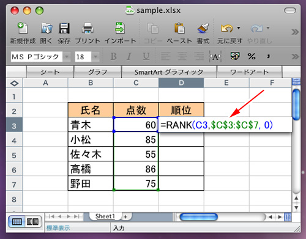306x239 pixels.
Task: Click the vertical scrollbar thumb
Action: [x=296, y=105]
